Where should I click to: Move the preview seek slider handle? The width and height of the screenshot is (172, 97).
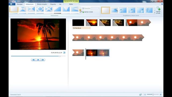pos(59,56)
